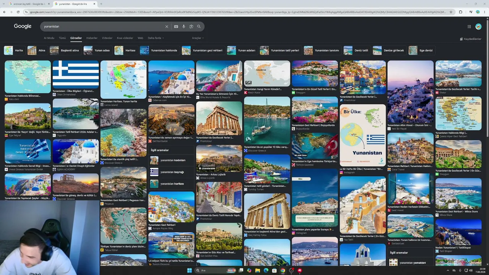Viewport: 489px width, 275px height.
Task: Filter images by the 'Atina' chip
Action: (x=37, y=50)
